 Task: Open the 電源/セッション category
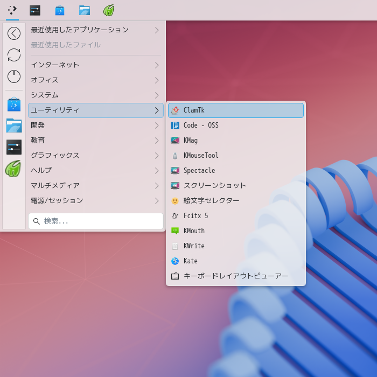coord(96,201)
